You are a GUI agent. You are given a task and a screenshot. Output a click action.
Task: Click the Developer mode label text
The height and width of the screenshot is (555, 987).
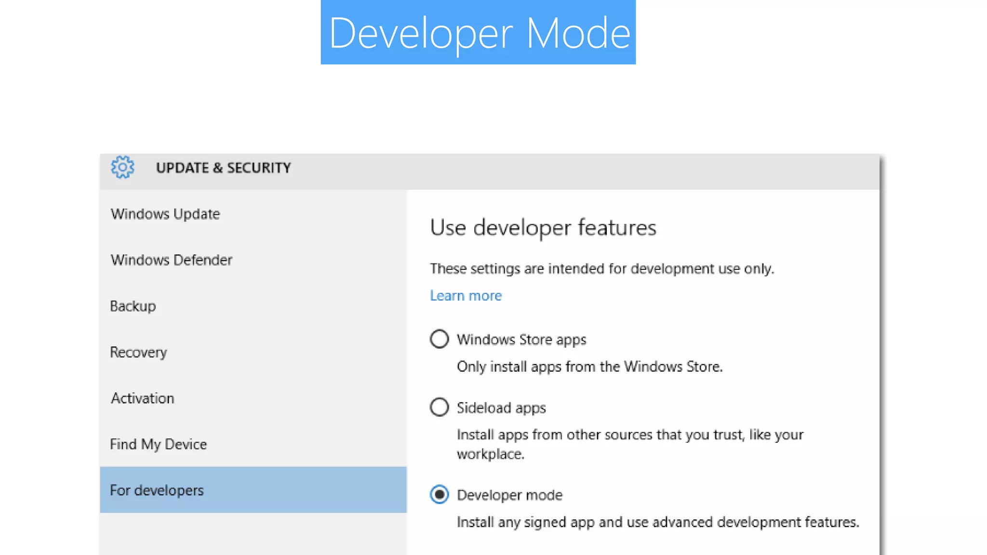coord(509,495)
